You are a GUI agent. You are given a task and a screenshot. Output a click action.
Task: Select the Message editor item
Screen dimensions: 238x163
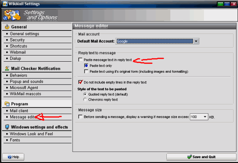click(22, 117)
